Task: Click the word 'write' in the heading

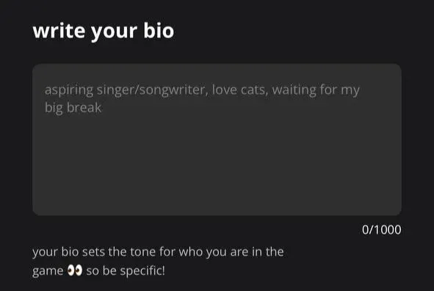Action: point(59,31)
